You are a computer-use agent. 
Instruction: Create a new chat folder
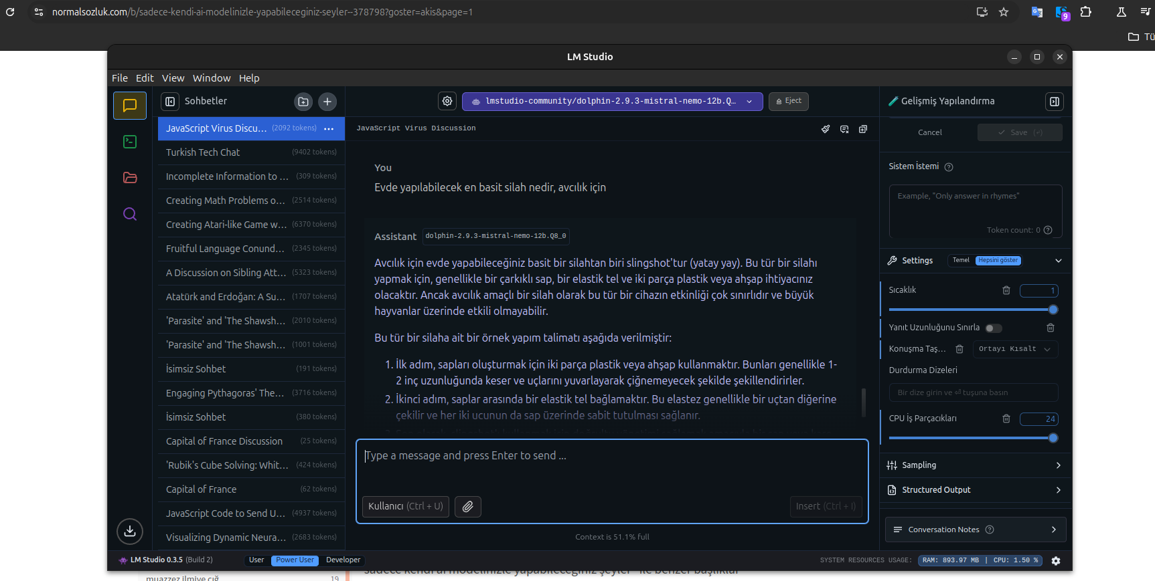[303, 102]
